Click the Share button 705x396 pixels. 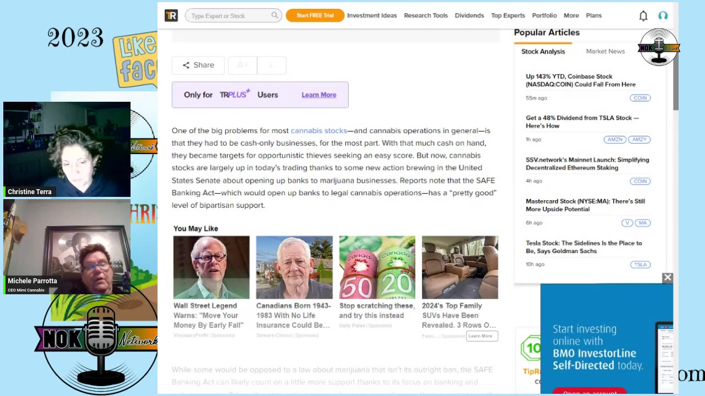(198, 65)
